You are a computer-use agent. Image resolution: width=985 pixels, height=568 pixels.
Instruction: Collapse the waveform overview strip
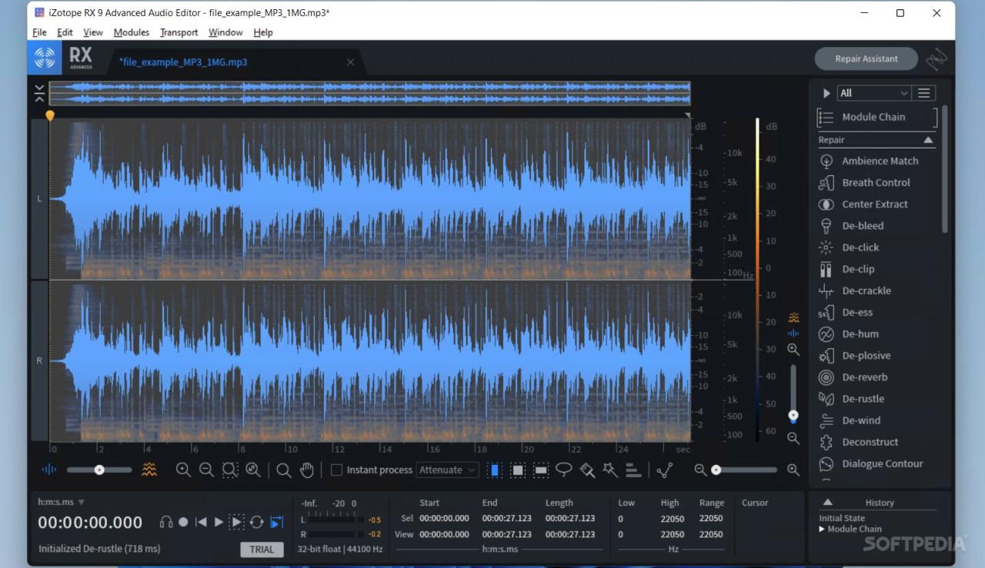point(39,93)
